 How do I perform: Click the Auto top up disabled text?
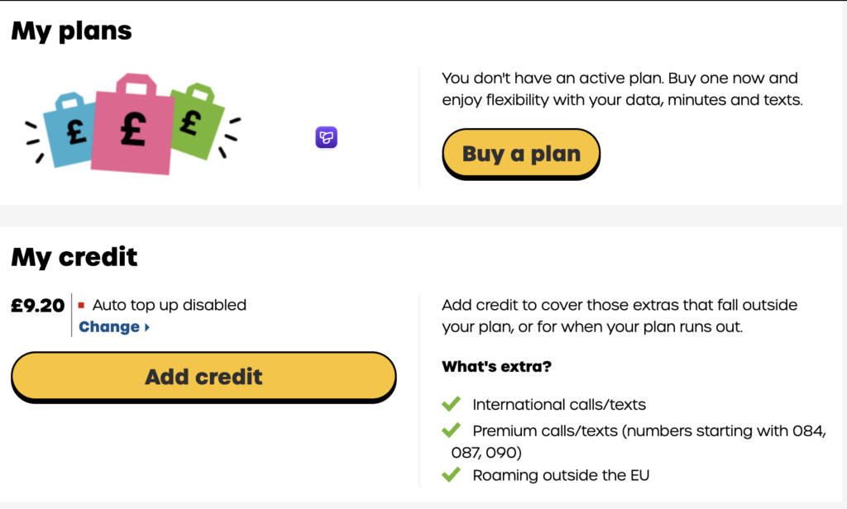click(169, 305)
